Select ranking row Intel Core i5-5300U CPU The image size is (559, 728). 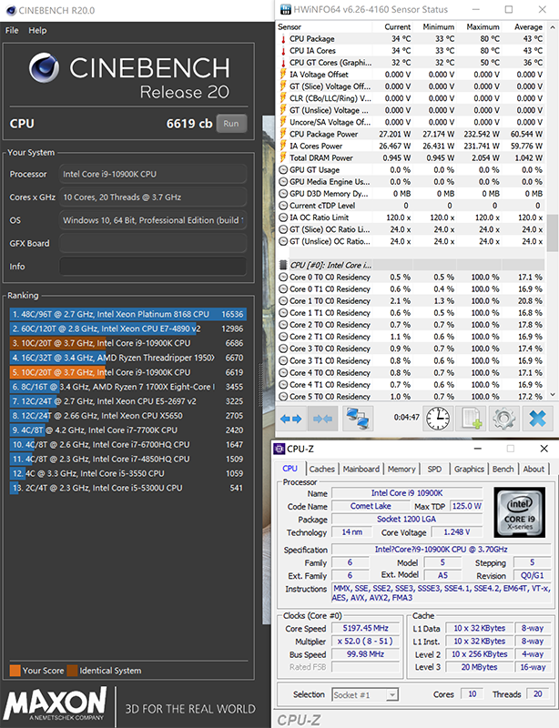(127, 488)
